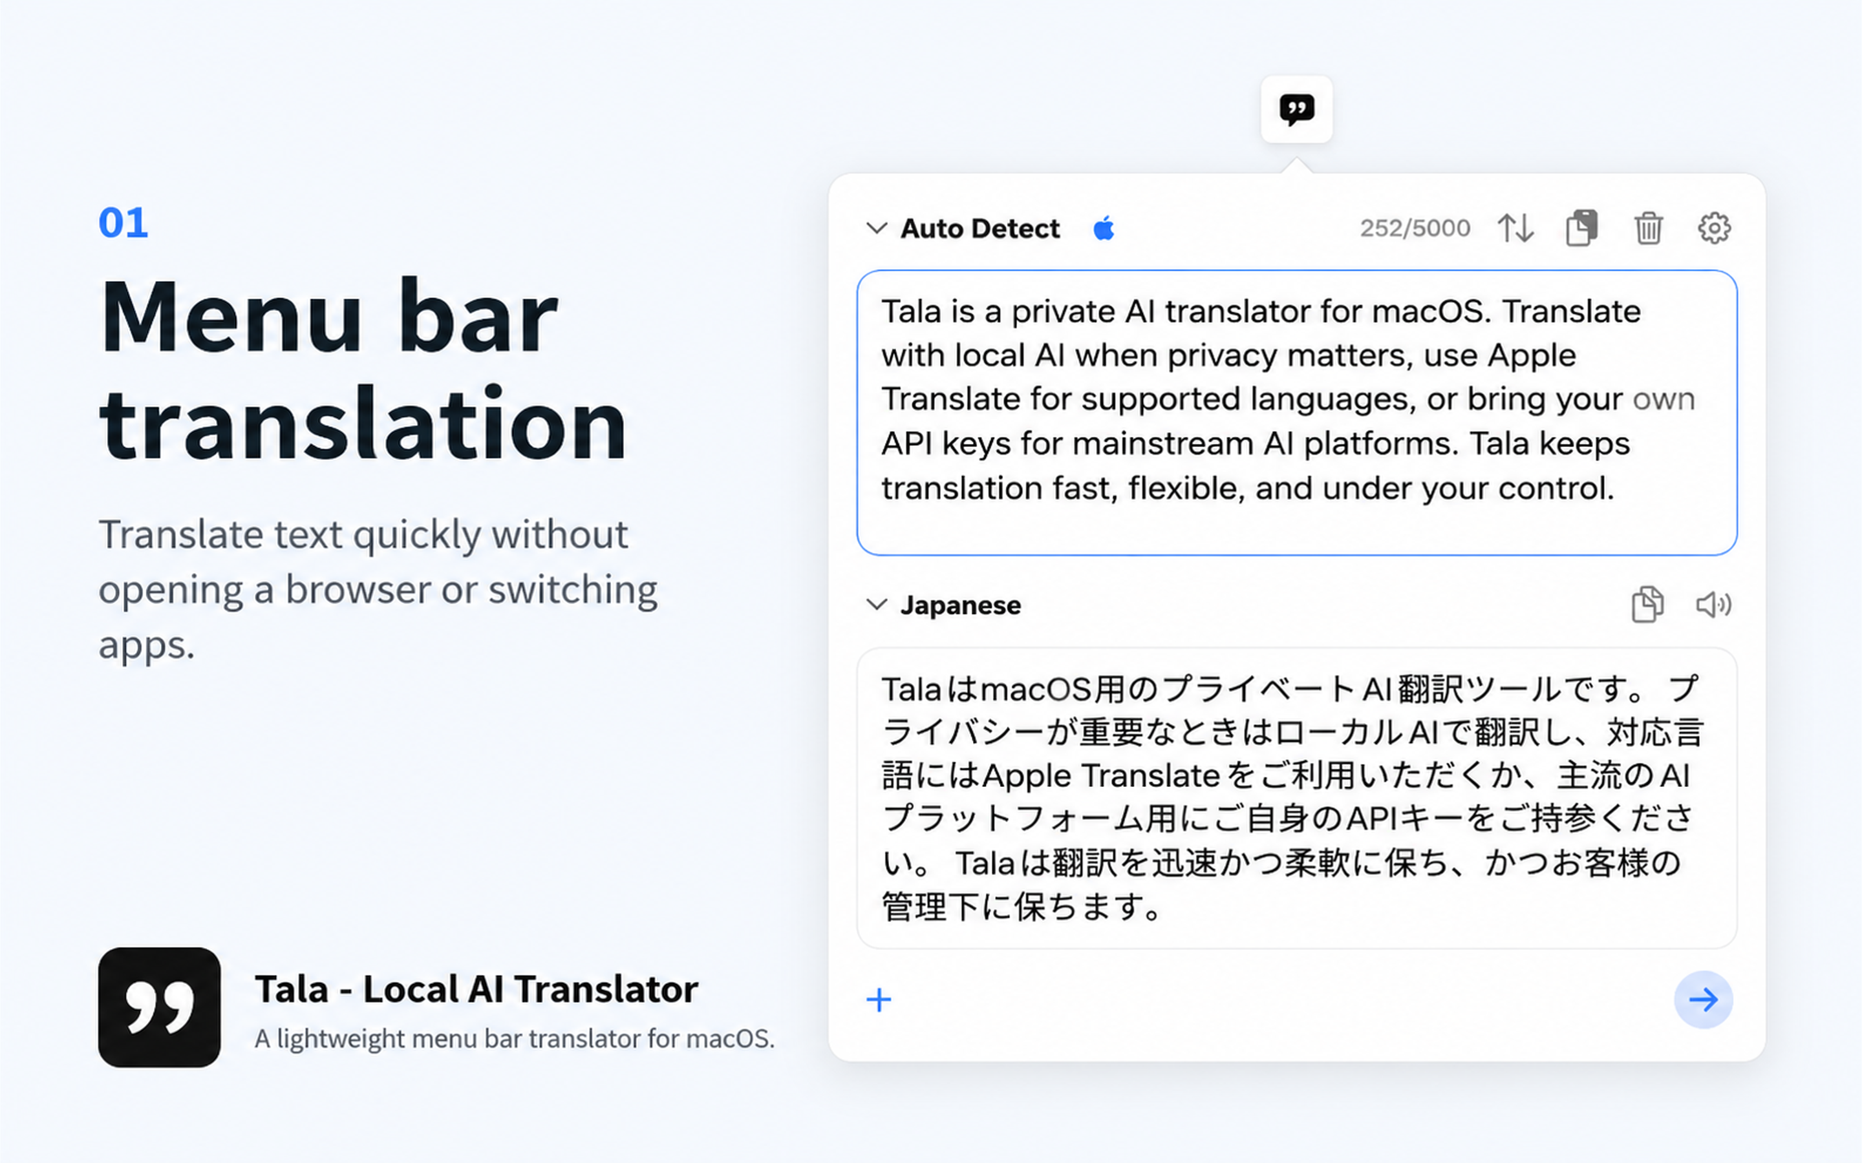
Task: Click the Japanese language label
Action: tap(961, 605)
